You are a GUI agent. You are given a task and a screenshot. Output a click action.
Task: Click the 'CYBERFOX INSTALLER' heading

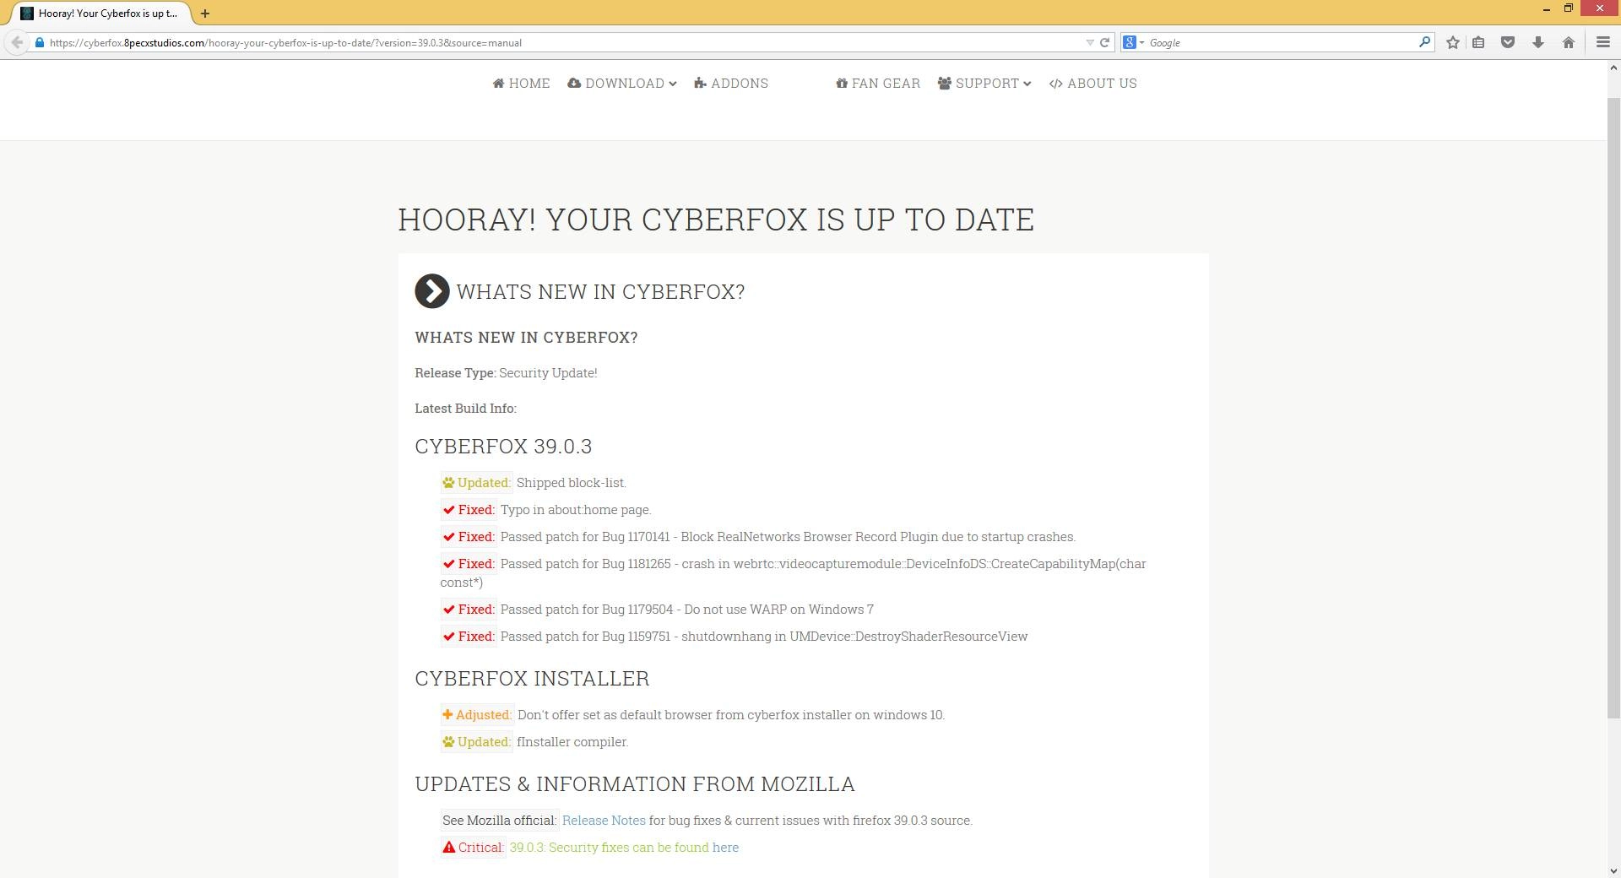(532, 679)
